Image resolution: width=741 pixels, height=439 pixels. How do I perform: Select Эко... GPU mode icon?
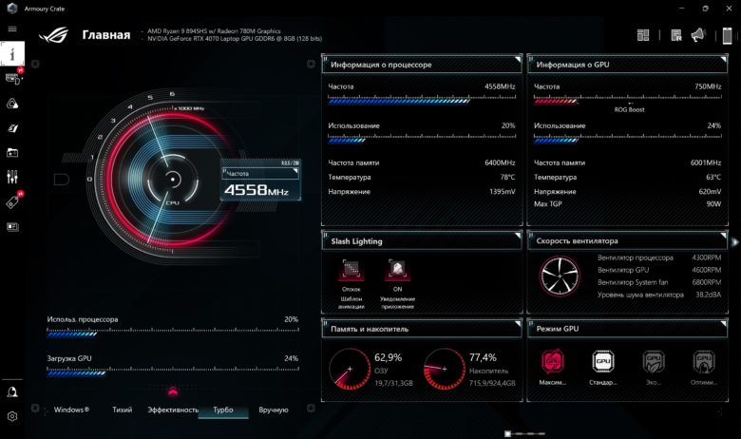click(x=654, y=361)
